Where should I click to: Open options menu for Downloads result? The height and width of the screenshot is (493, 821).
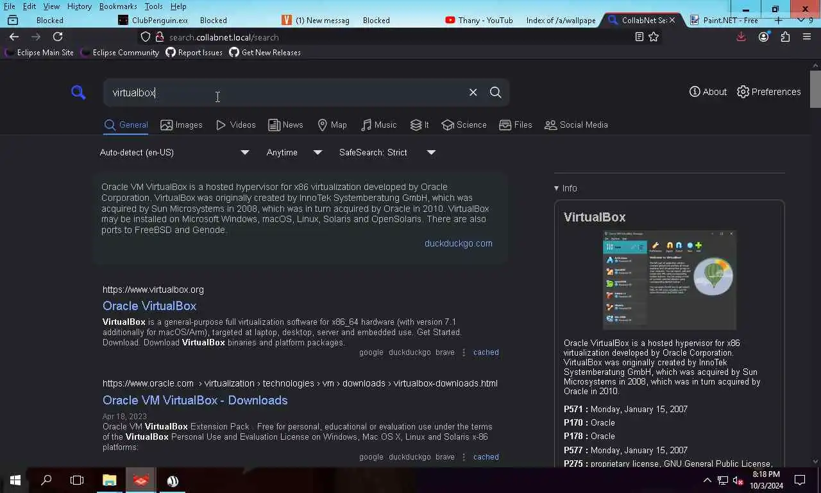pyautogui.click(x=463, y=457)
